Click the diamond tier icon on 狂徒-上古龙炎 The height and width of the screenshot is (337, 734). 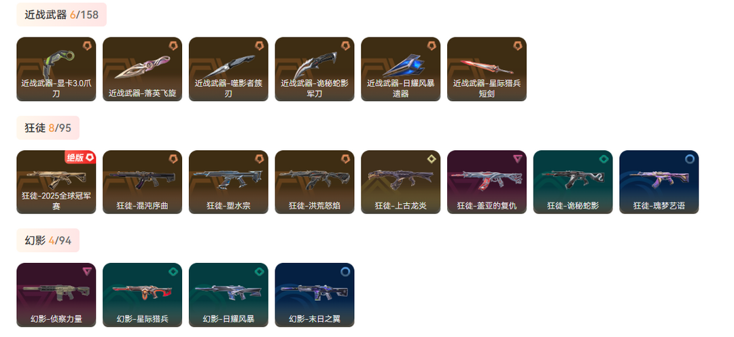pos(432,159)
